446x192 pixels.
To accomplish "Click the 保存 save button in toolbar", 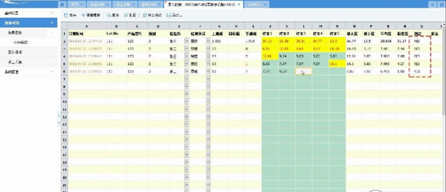I will coord(71,15).
